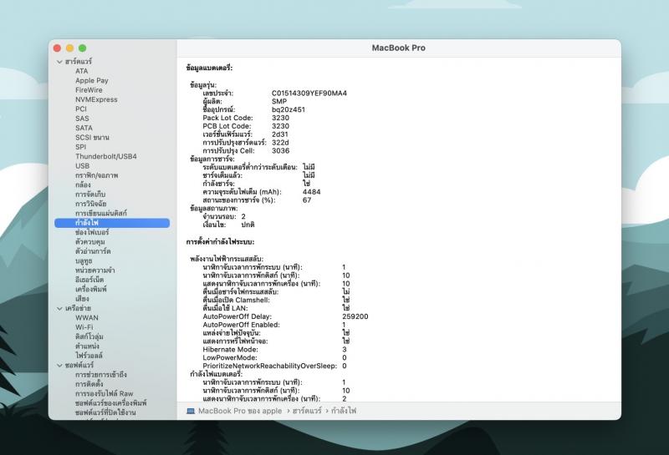Click the การตั้งค่ากำลังไฟระบบ heading
The height and width of the screenshot is (455, 669).
pyautogui.click(x=220, y=242)
